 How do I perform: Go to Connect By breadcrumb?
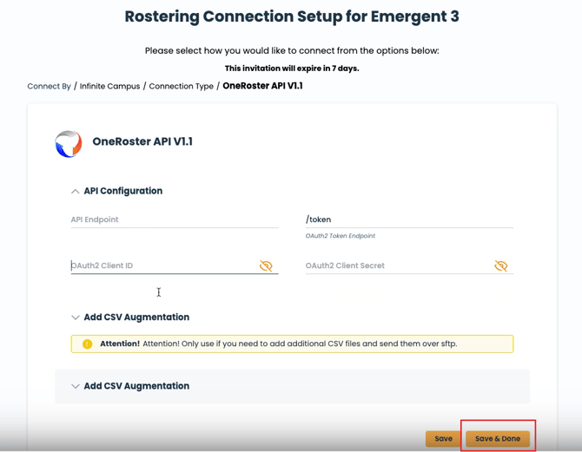(x=49, y=87)
